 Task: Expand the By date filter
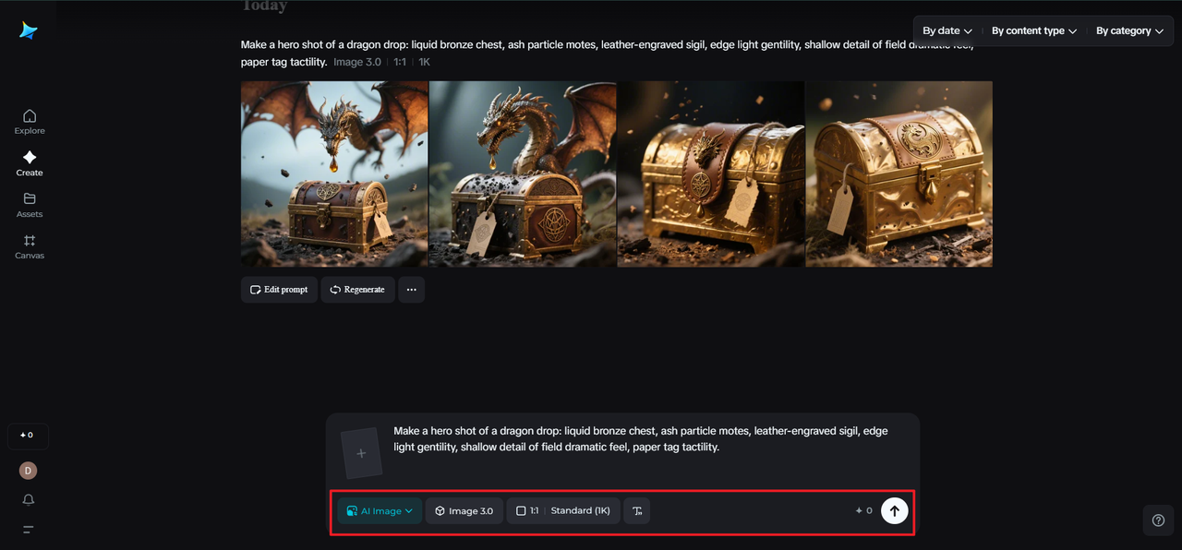pos(947,30)
